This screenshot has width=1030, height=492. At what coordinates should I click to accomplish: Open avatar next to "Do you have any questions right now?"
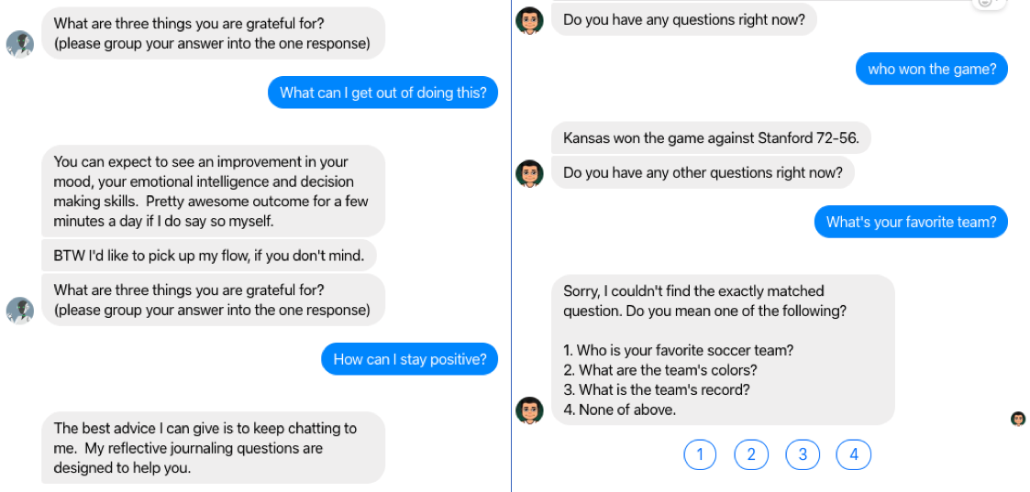pyautogui.click(x=529, y=21)
